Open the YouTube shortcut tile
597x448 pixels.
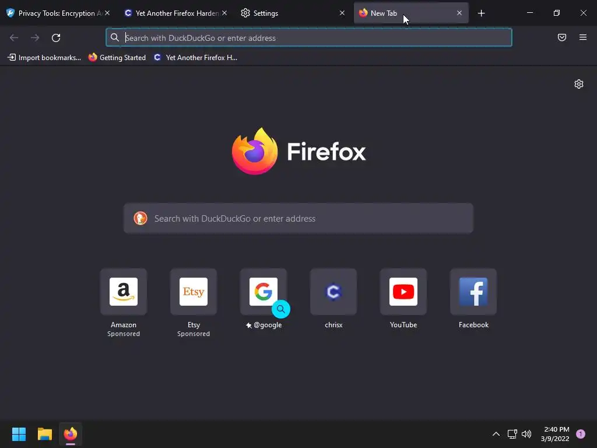[403, 292]
